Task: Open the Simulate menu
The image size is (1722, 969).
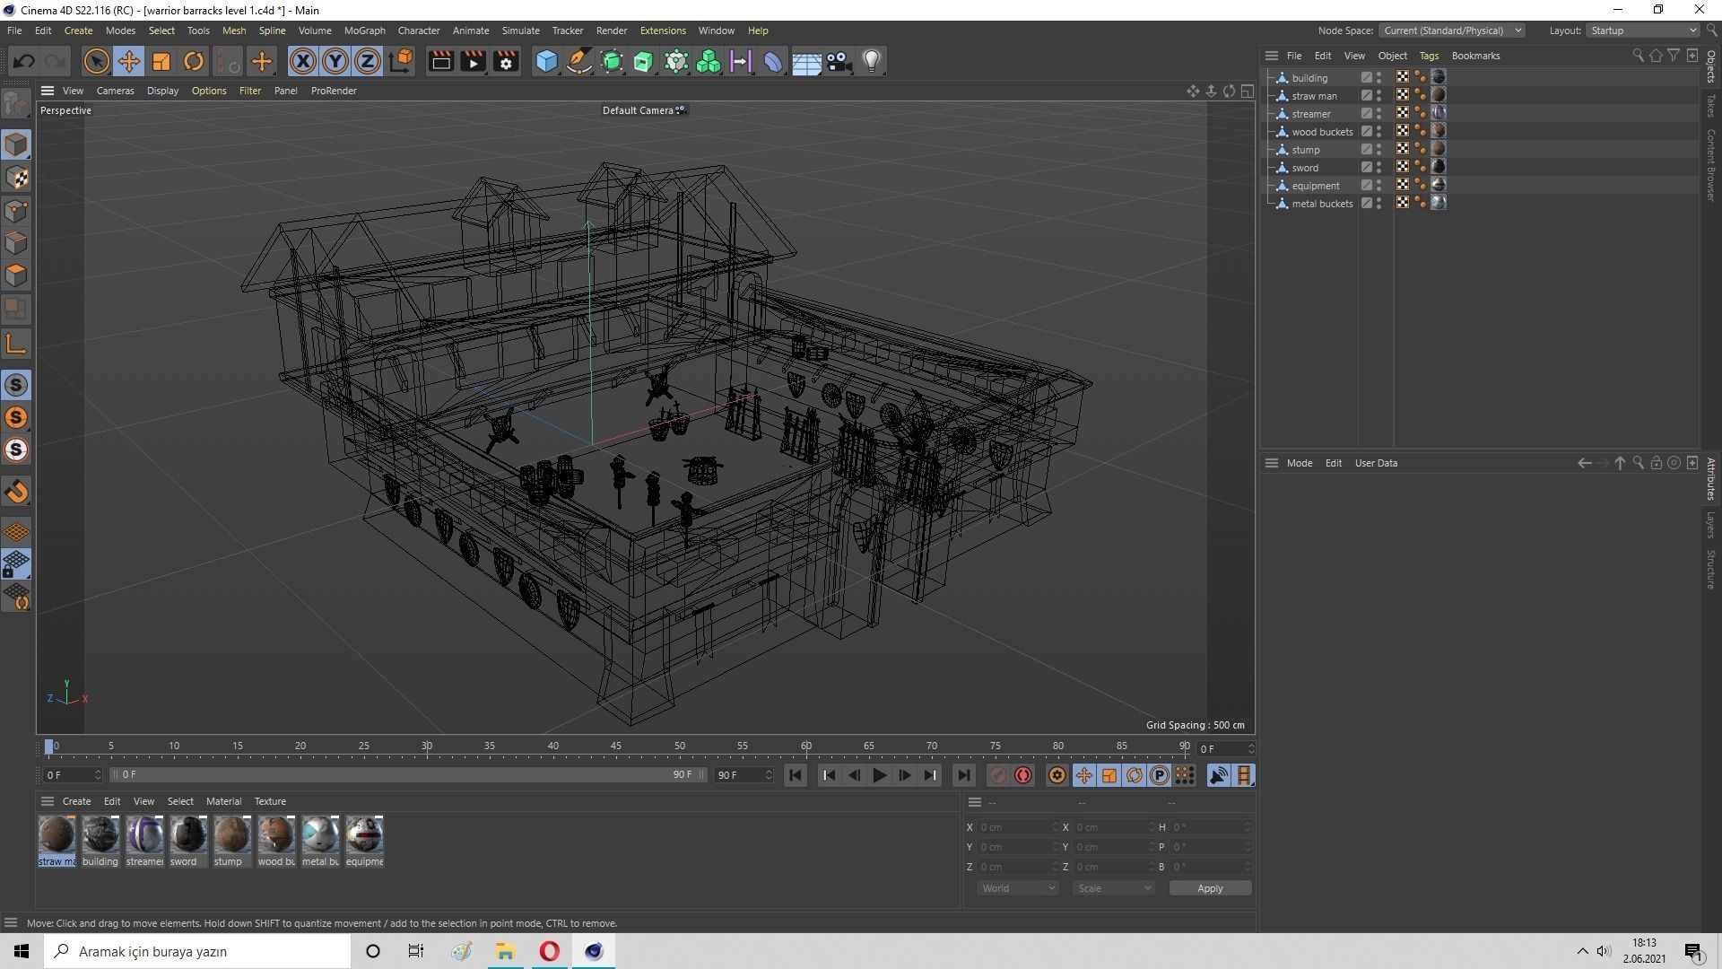Action: point(520,31)
